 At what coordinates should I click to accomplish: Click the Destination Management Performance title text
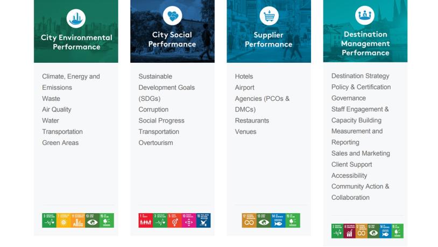click(x=365, y=43)
